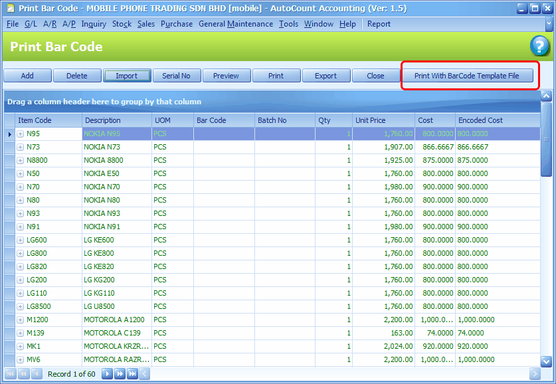The width and height of the screenshot is (556, 384).
Task: Go to next page navigator button
Action: coord(120,374)
